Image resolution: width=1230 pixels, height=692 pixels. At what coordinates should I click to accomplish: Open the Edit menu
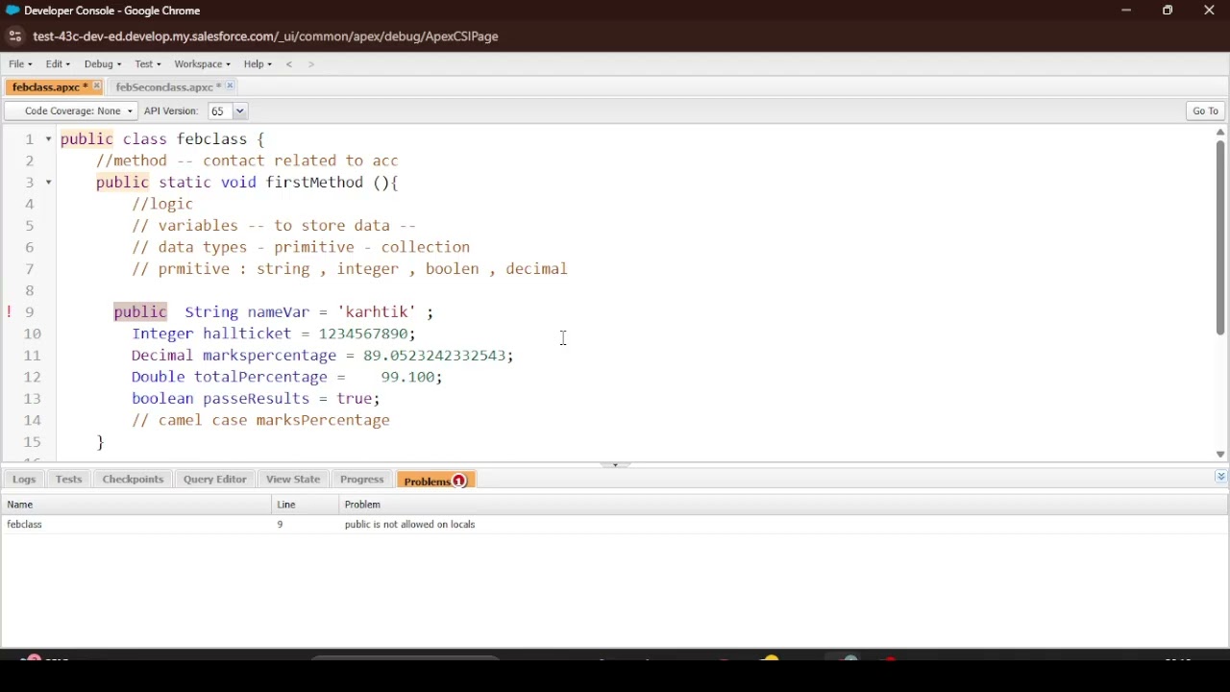(x=58, y=64)
